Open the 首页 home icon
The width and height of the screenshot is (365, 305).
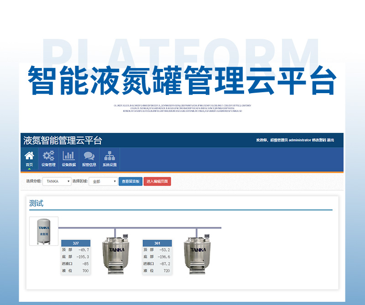(x=29, y=158)
